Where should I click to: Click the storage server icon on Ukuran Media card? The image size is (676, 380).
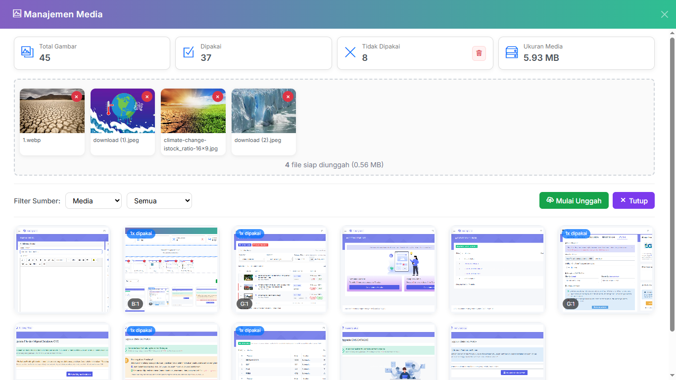(512, 51)
